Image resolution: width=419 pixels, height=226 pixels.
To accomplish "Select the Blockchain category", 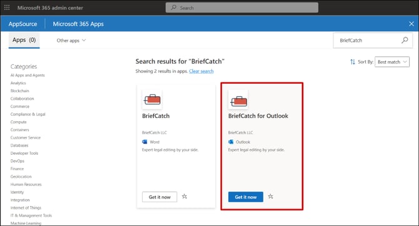I will pyautogui.click(x=20, y=91).
